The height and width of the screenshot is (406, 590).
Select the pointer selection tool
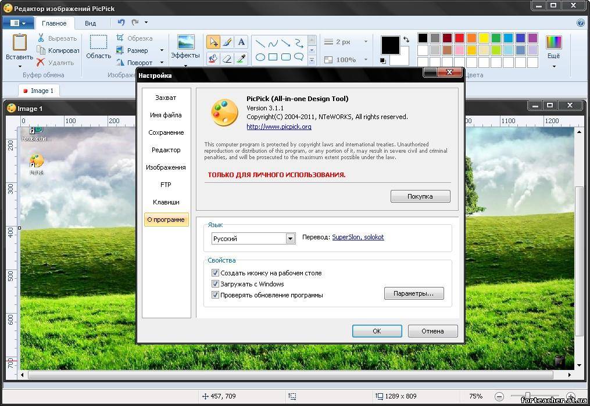[x=213, y=42]
